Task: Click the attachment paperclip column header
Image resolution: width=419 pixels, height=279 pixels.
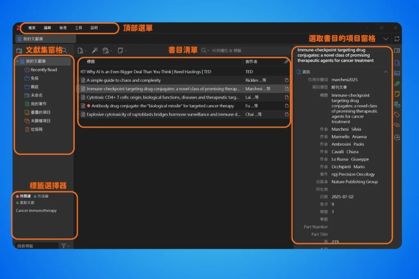Action: click(x=286, y=62)
